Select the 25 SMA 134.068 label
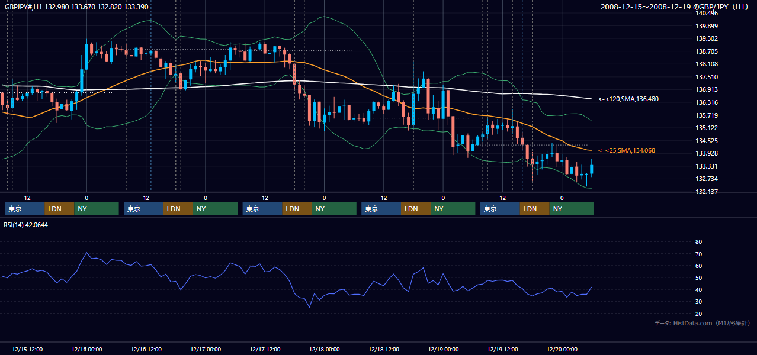757x355 pixels. 627,150
